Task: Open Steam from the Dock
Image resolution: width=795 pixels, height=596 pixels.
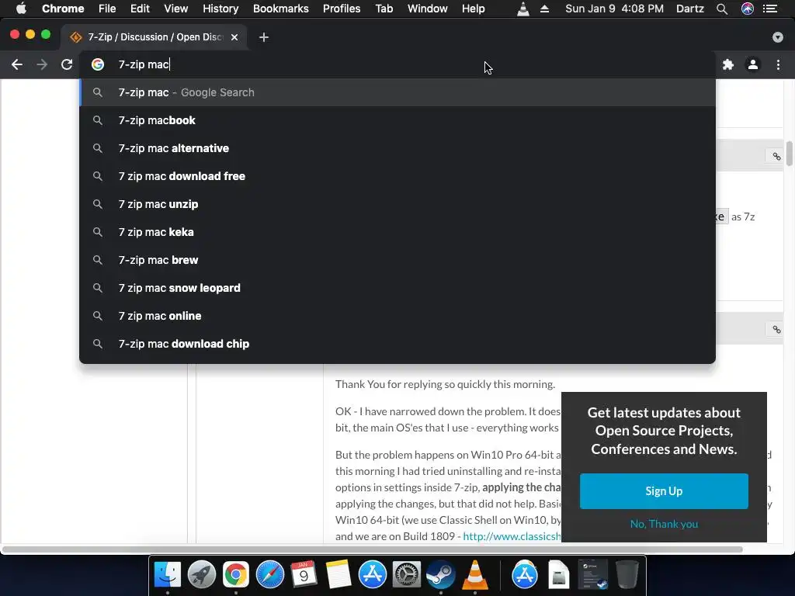Action: [441, 575]
